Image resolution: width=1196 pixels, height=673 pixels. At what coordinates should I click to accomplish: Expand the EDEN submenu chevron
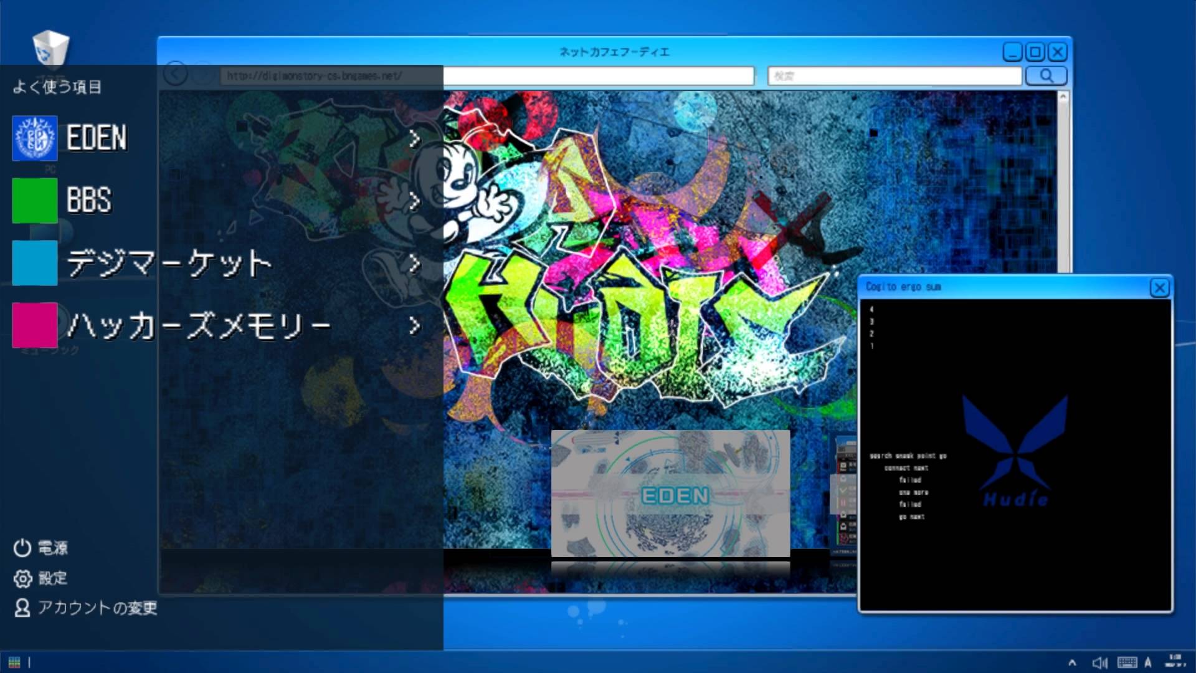point(414,139)
